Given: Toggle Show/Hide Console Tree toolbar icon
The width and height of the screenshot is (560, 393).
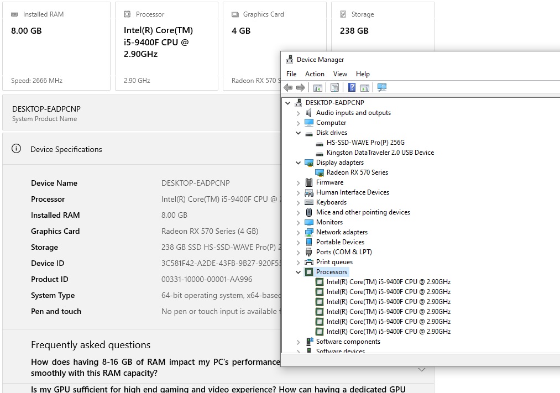Looking at the screenshot, I should point(317,87).
